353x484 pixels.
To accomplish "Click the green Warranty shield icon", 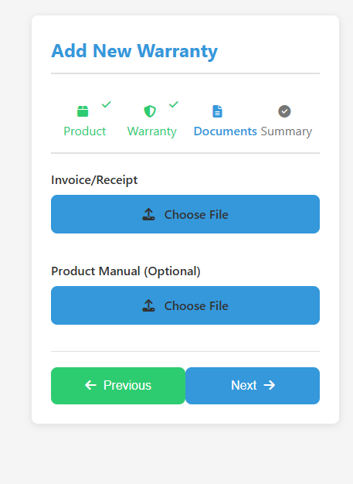I will tap(150, 111).
